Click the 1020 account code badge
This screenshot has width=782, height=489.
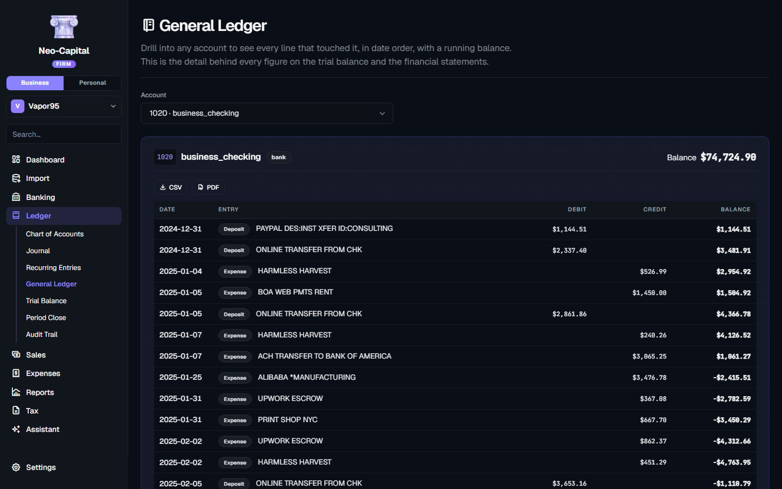tap(165, 157)
